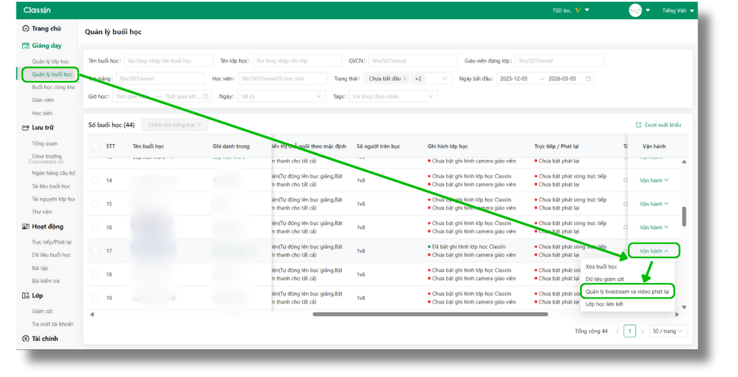Open the Tiếng Việt language dropdown
This screenshot has width=738, height=377.
[x=678, y=11]
